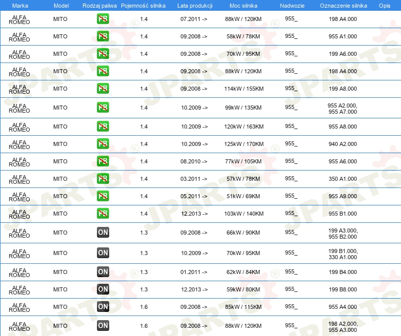Select engine code 955 A4.000

(343, 307)
